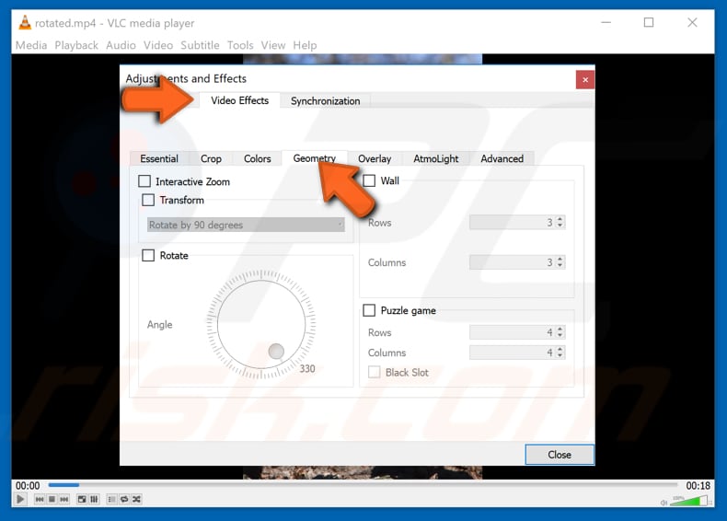The height and width of the screenshot is (521, 727).
Task: Adjust the green volume slider
Action: 688,501
